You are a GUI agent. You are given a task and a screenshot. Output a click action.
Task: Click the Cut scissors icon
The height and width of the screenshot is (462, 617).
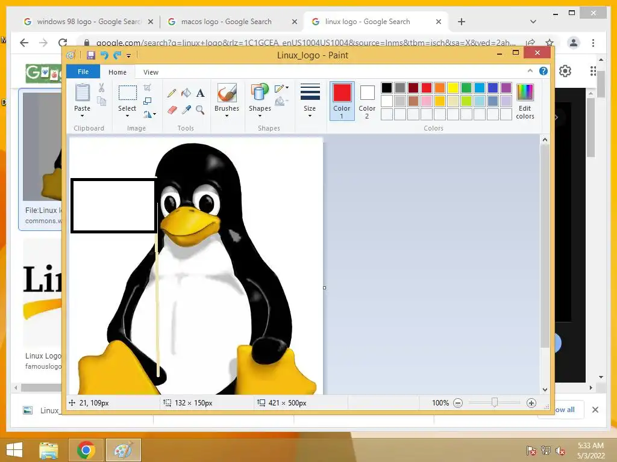pyautogui.click(x=101, y=88)
